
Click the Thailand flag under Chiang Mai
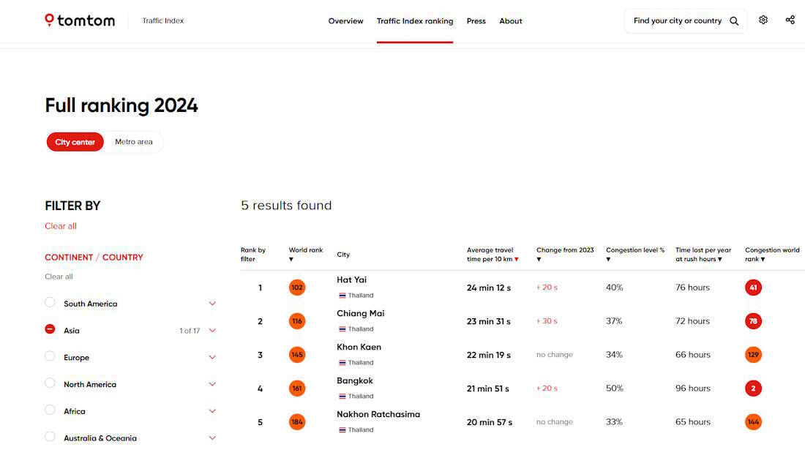coord(342,329)
